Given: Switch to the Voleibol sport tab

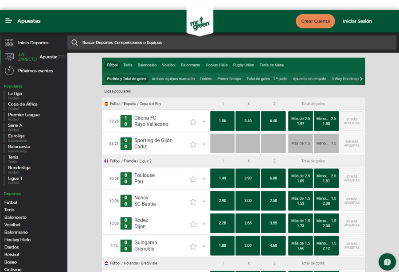Looking at the screenshot, I should point(169,65).
